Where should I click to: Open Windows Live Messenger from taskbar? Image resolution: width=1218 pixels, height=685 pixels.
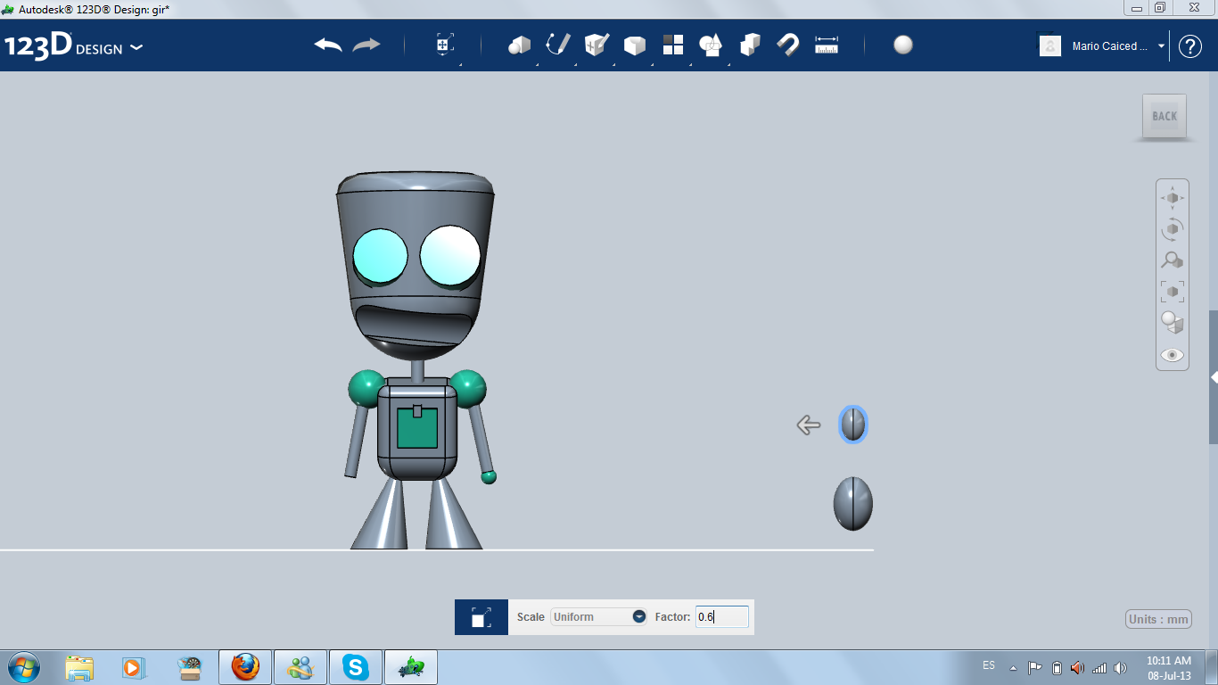[300, 667]
